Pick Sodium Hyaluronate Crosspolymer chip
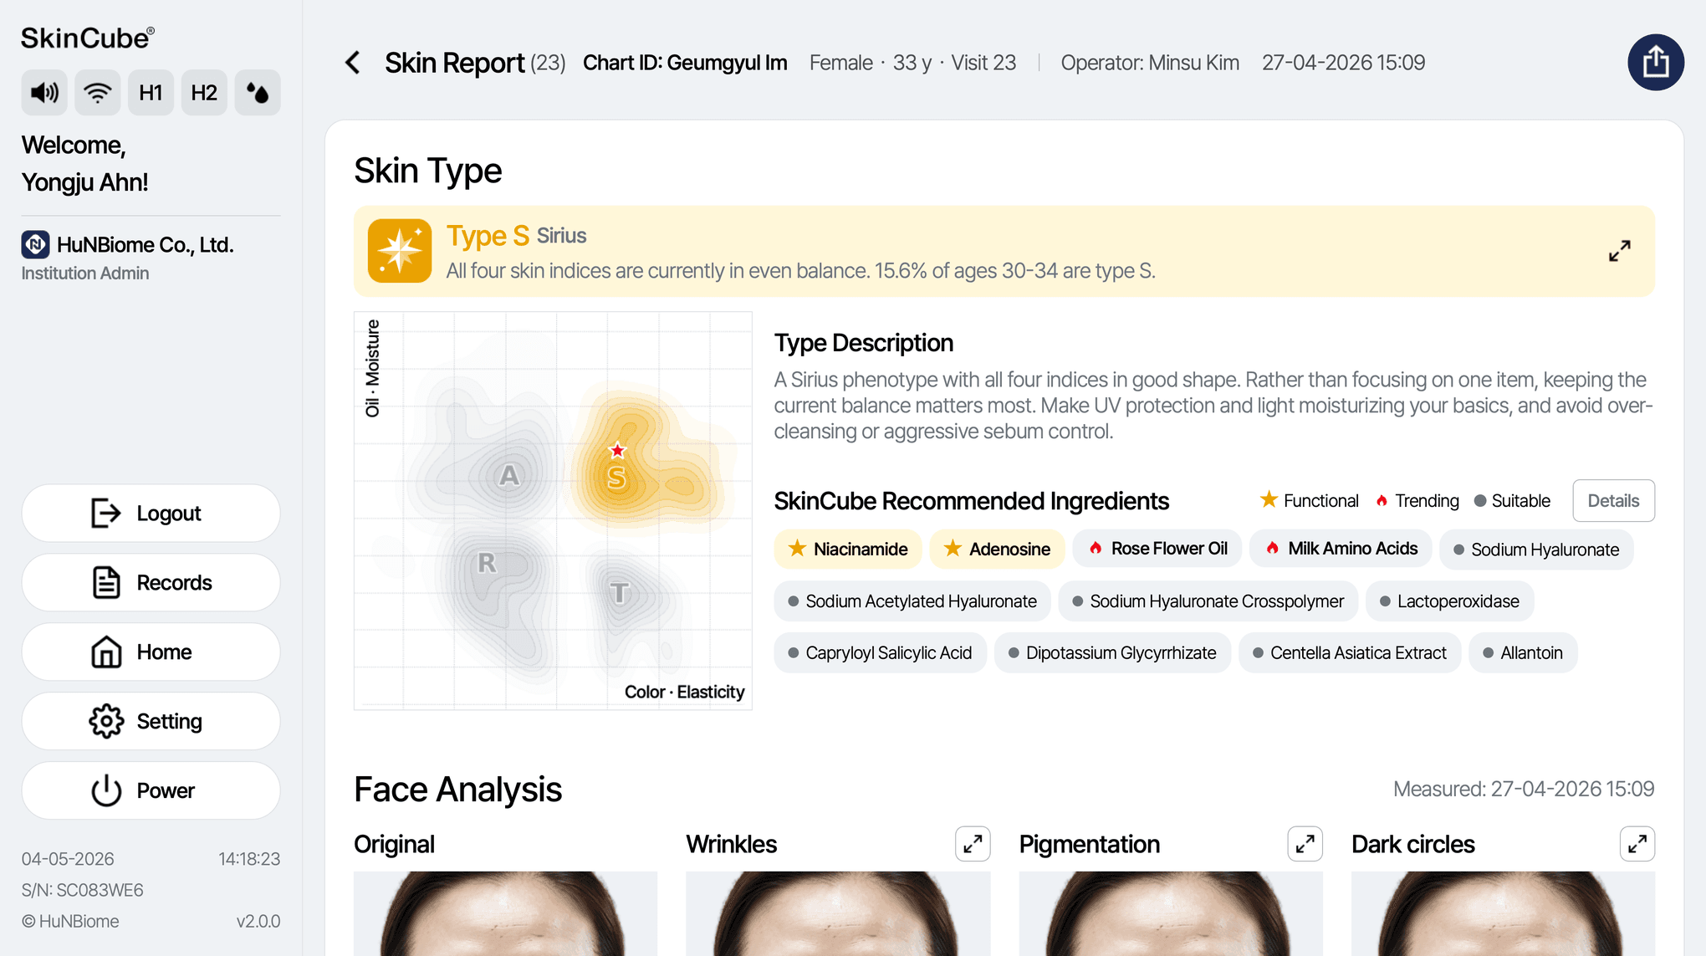1706x956 pixels. pos(1208,601)
